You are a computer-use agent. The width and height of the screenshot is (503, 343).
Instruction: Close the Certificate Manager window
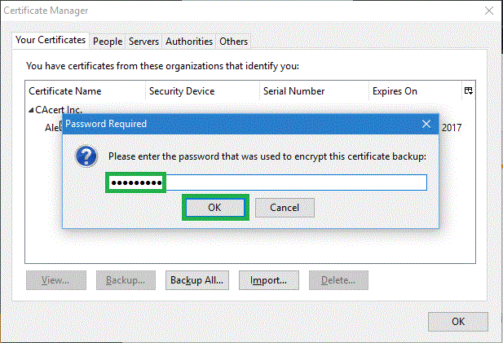tap(488, 10)
